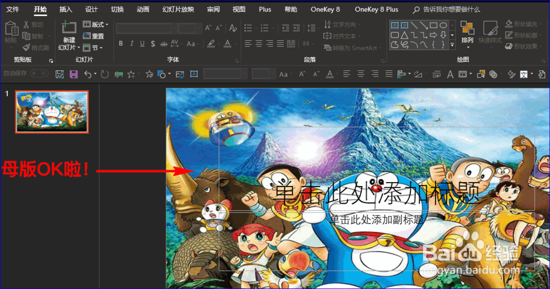The width and height of the screenshot is (550, 289).
Task: Toggle ribbon Center paragraph alignment
Action: [259, 43]
